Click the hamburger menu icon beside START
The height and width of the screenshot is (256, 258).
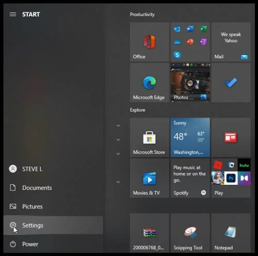[x=13, y=14]
